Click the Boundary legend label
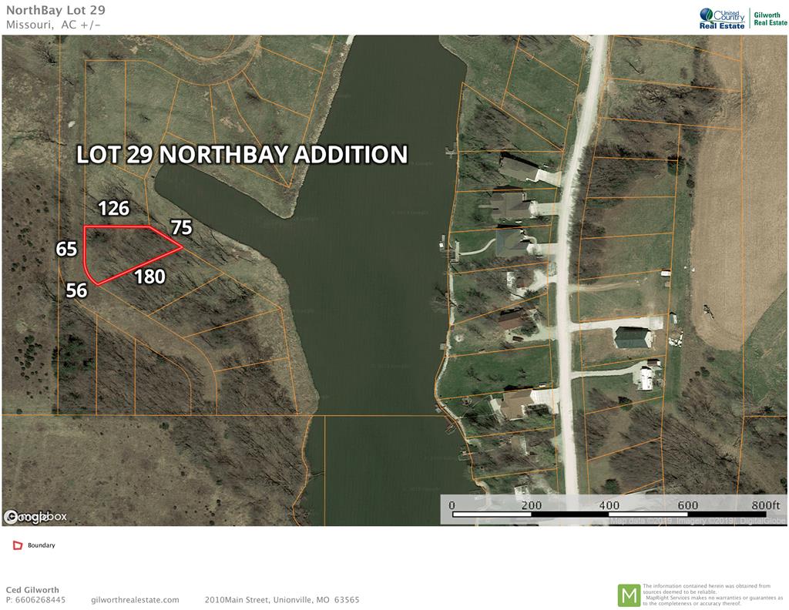 42,545
